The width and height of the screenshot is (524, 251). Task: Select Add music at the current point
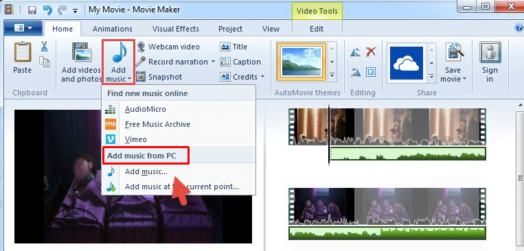179,187
